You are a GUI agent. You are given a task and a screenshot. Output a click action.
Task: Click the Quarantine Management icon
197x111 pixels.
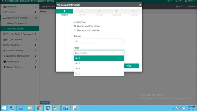pyautogui.click(x=5, y=56)
